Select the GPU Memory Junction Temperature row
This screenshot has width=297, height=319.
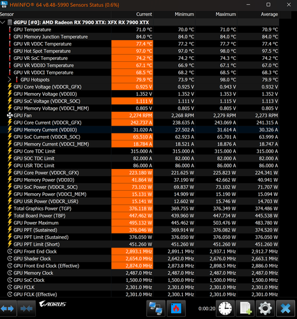[x=139, y=37]
